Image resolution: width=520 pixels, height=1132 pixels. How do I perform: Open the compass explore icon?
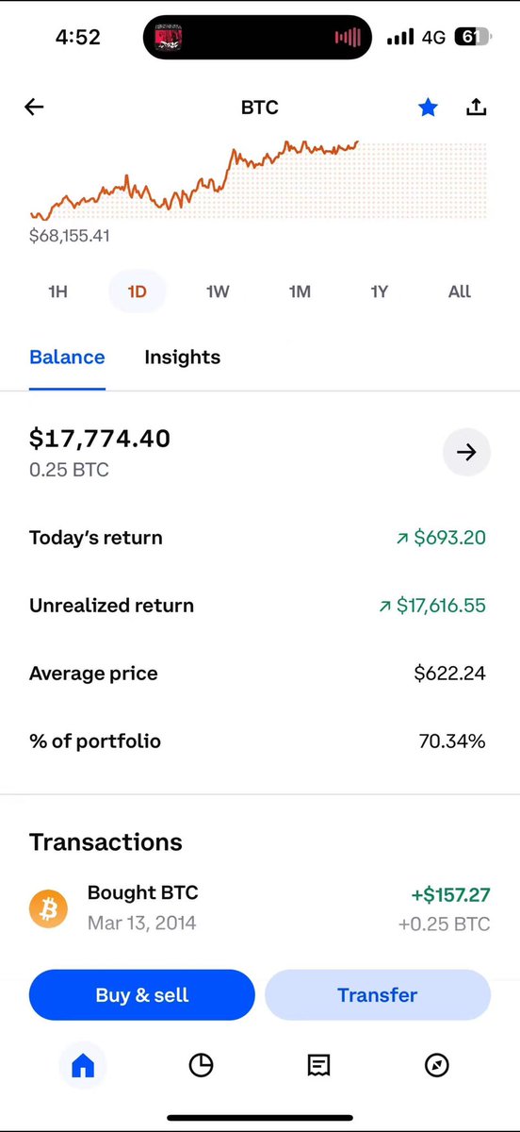(436, 1065)
